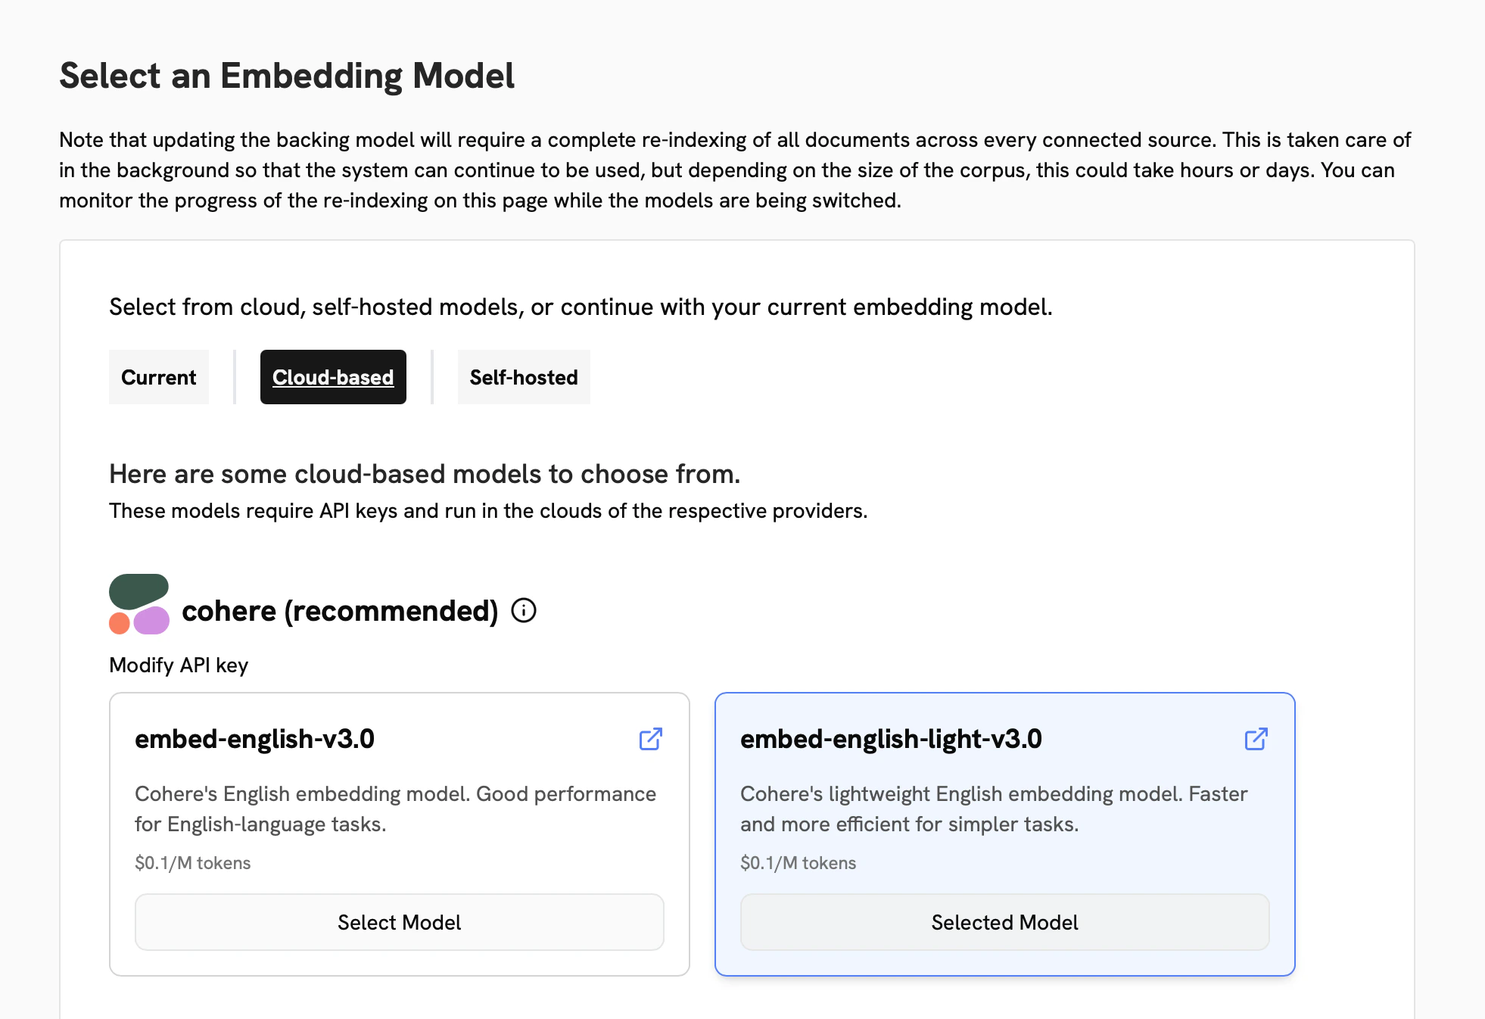Screen dimensions: 1485x1019
Task: Reopen the Cloud-based models tab
Action: [333, 376]
